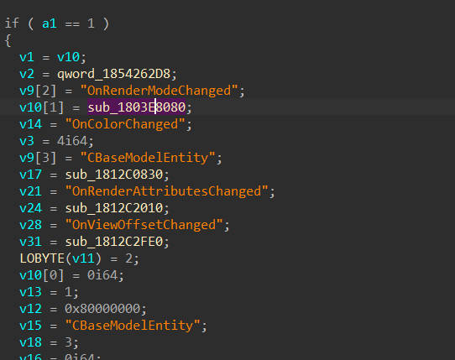The width and height of the screenshot is (455, 360).
Task: Click v10[1] at the start of the highlighted line
Action: 41,107
